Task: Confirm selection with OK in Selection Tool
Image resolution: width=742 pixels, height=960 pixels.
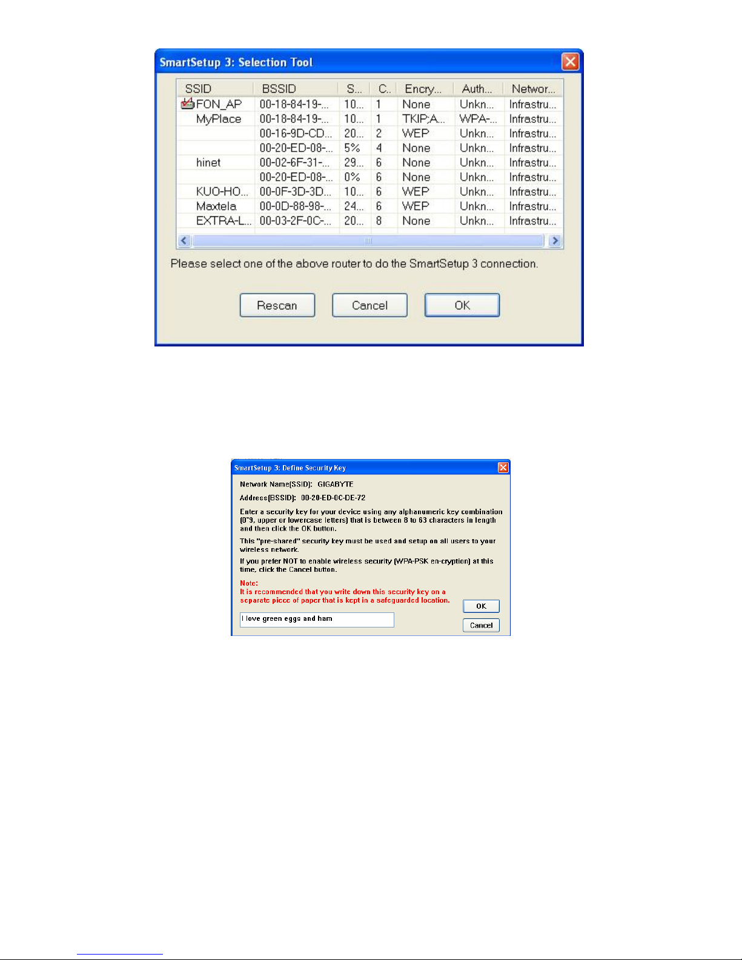Action: [x=462, y=305]
